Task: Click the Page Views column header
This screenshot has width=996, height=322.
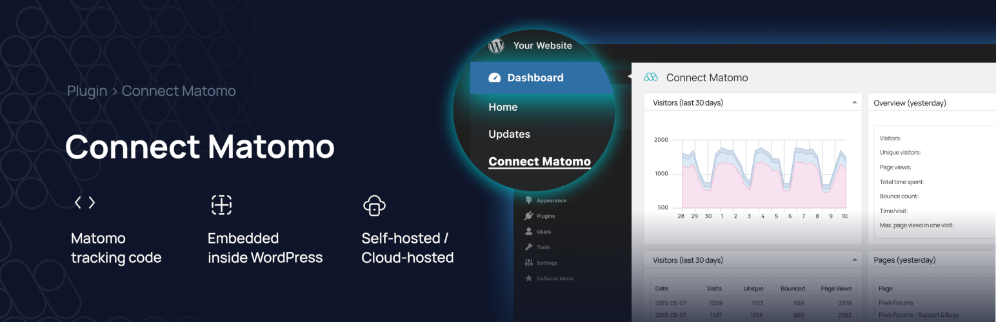Action: coord(835,289)
